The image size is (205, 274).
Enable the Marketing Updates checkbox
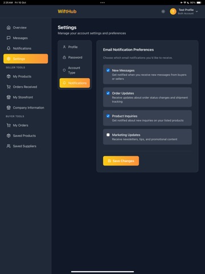[108, 135]
